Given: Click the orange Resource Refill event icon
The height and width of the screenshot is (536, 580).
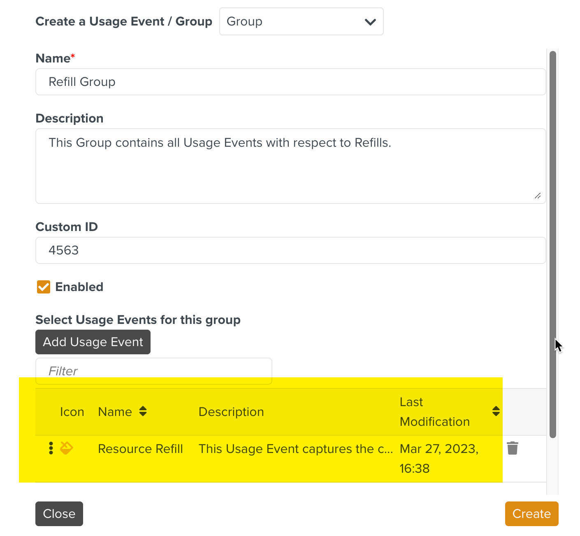Looking at the screenshot, I should tap(67, 448).
